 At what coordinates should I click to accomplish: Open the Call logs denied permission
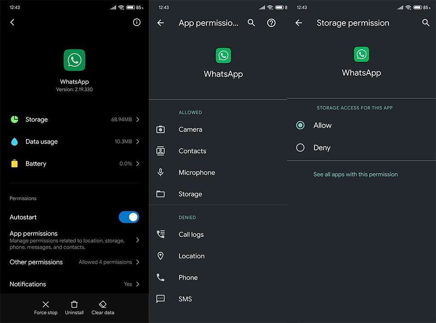click(x=218, y=234)
